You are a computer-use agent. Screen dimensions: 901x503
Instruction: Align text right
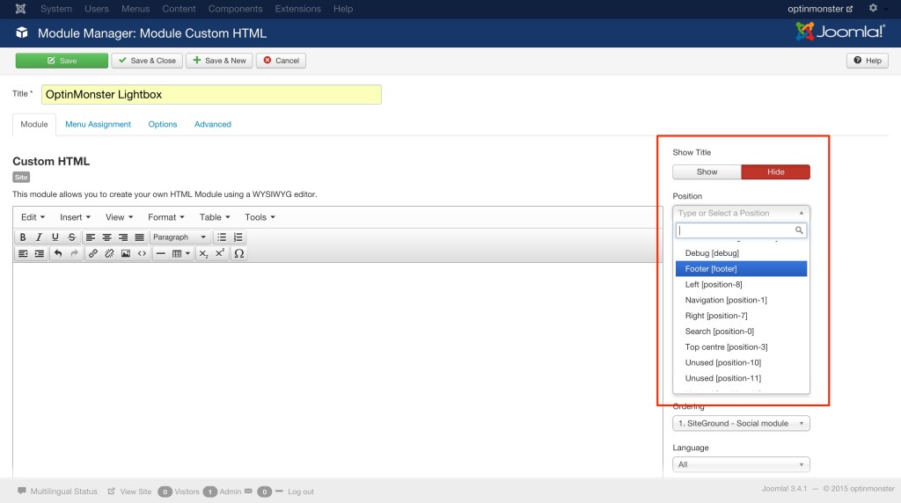click(x=123, y=237)
